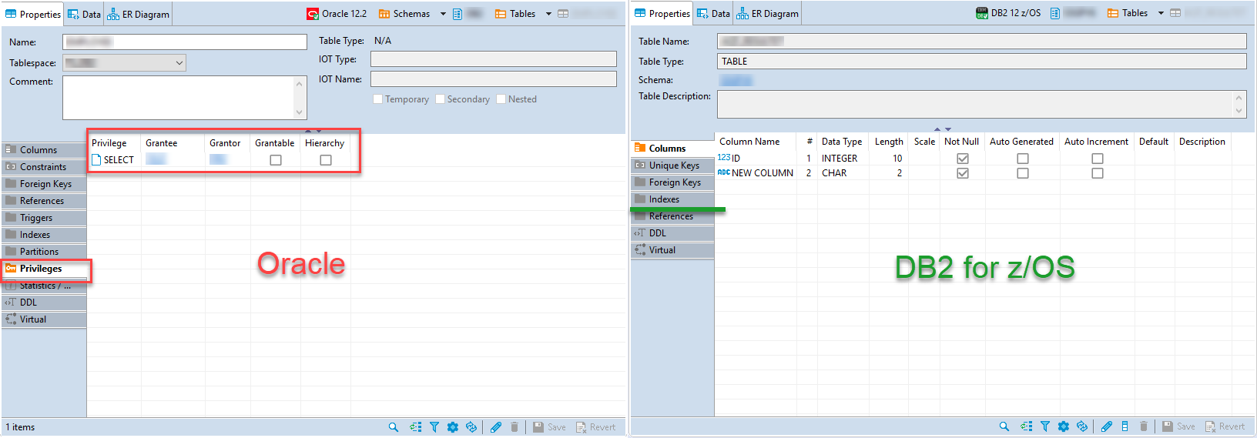
Task: Switch to Data tab in DB2 panel
Action: click(713, 13)
